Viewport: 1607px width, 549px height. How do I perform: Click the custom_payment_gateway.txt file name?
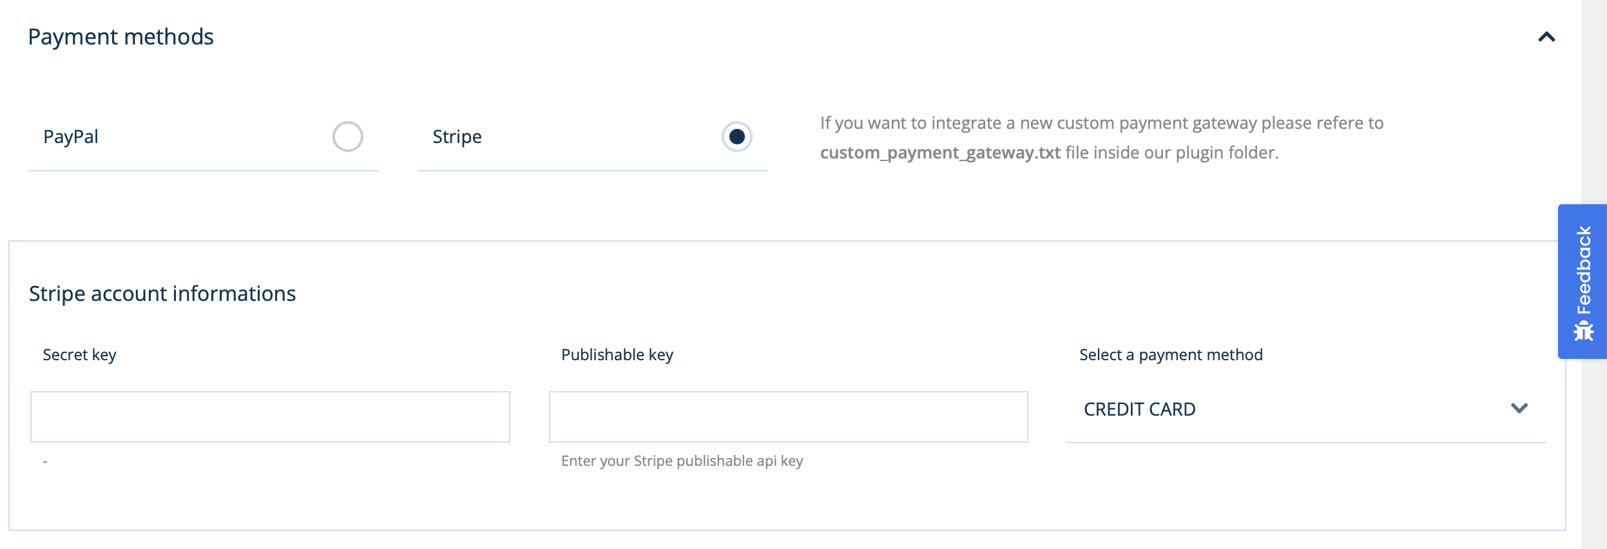click(939, 153)
